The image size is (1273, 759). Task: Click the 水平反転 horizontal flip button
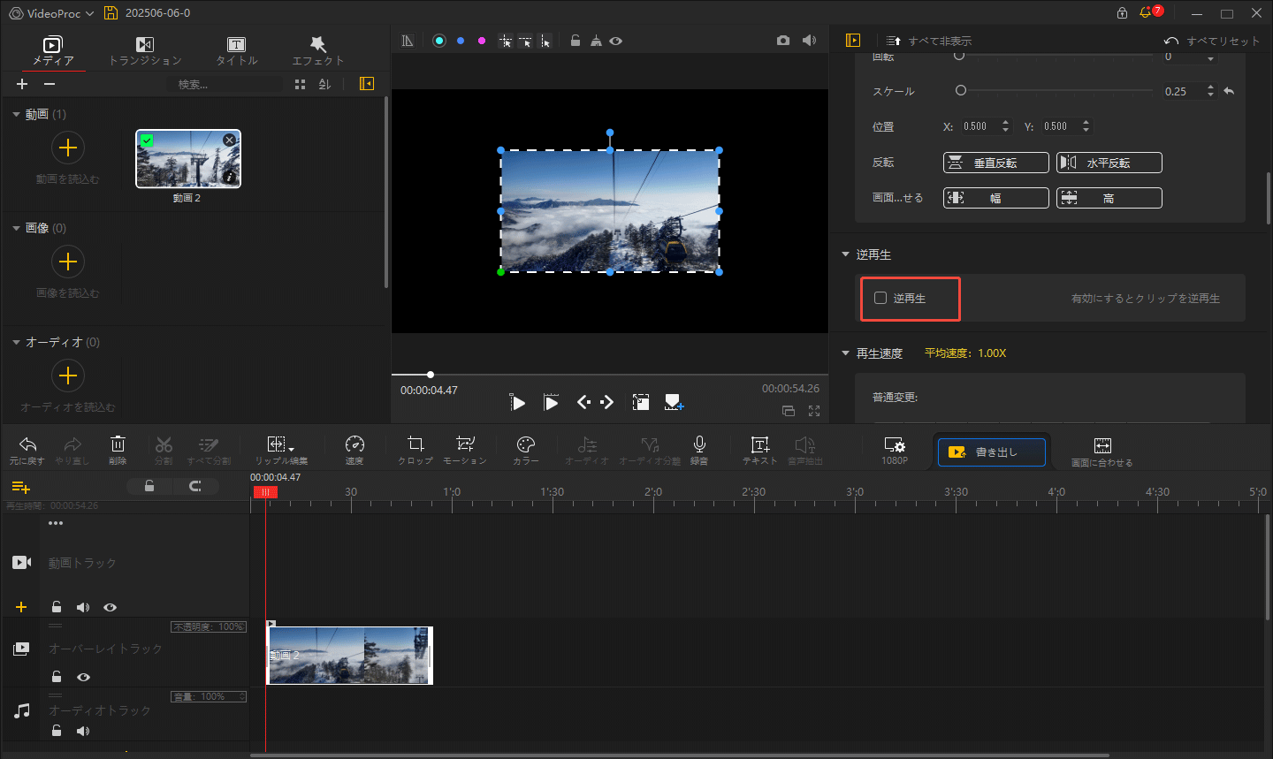click(x=1109, y=163)
